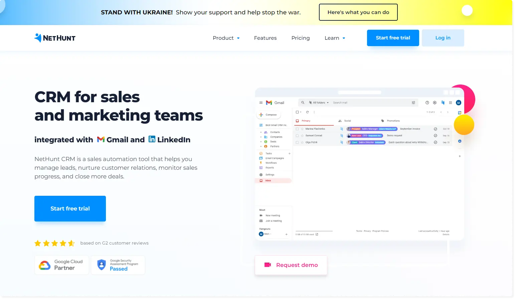Viewport: 515px width, 299px height.
Task: Open Mark's Hangouts status dropdown
Action: [x=271, y=234]
